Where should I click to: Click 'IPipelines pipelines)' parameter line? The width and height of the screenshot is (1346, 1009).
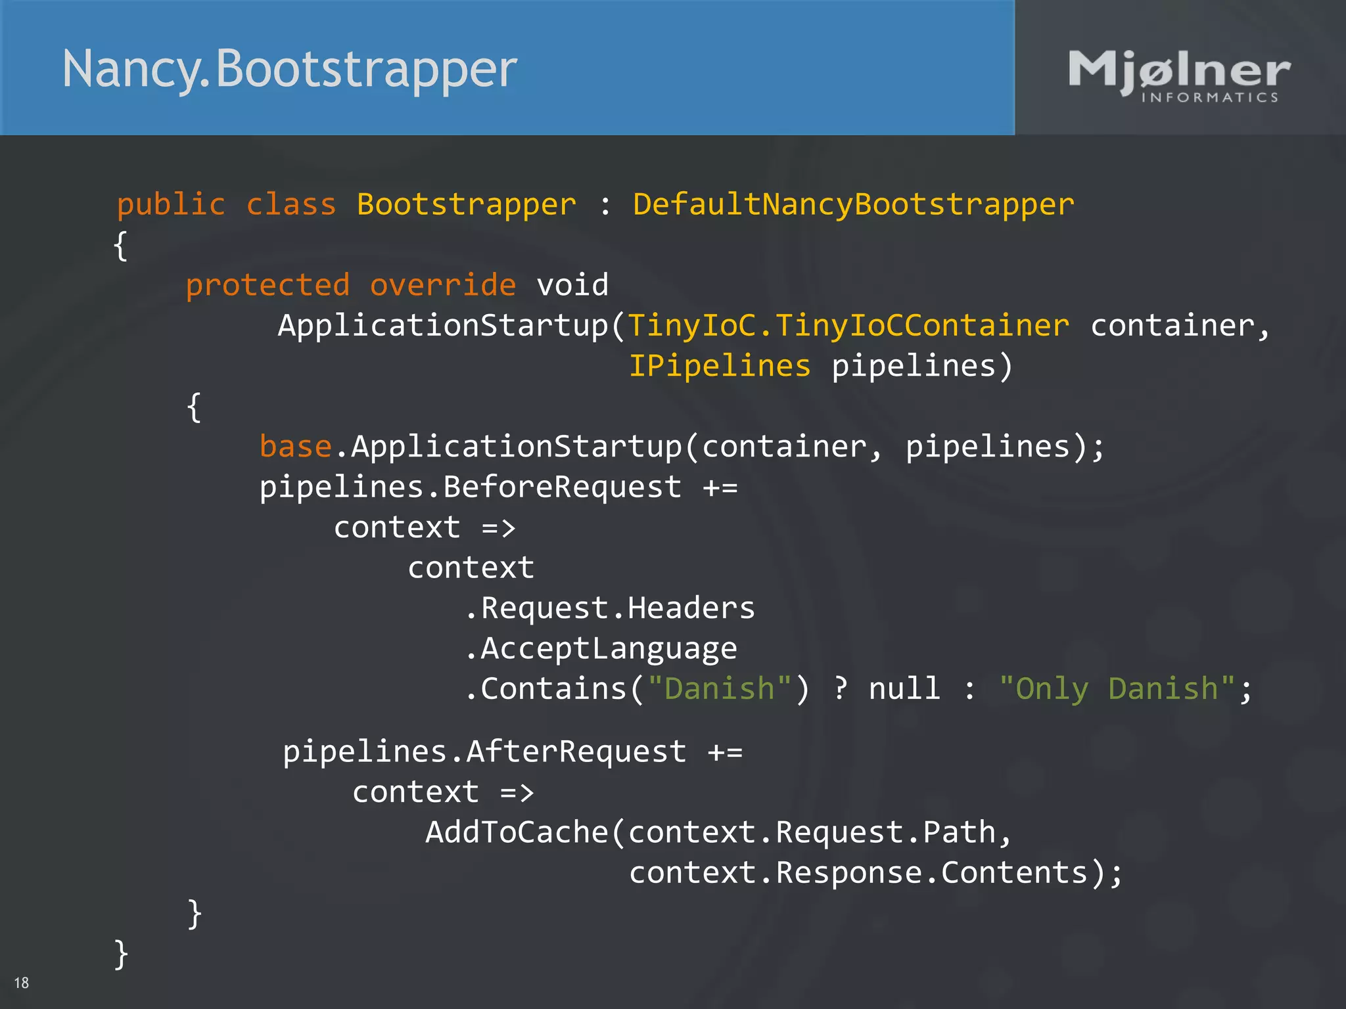coord(821,366)
